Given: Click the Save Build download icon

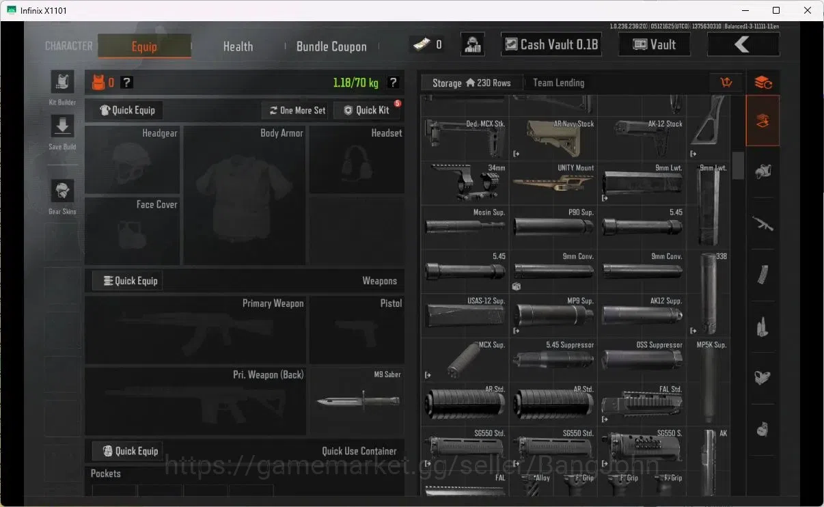Looking at the screenshot, I should (x=62, y=126).
